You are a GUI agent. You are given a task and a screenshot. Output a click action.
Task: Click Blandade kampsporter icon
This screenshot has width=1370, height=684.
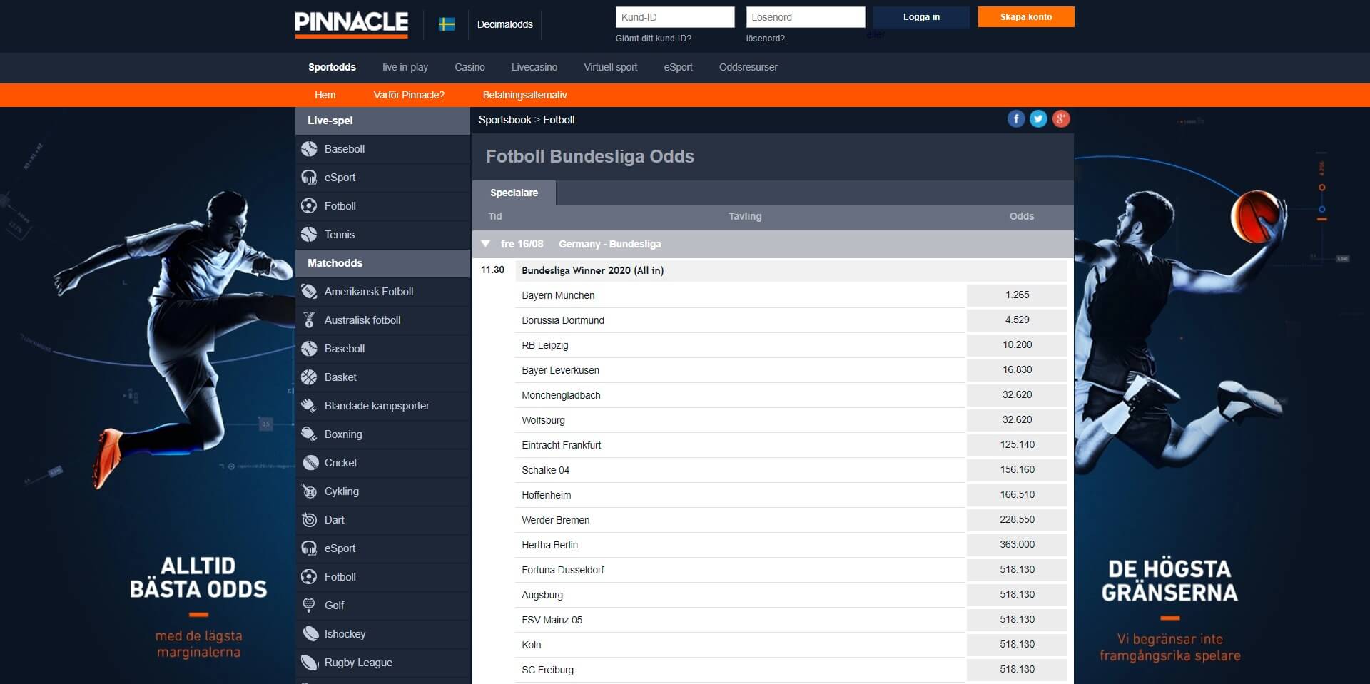pos(309,406)
